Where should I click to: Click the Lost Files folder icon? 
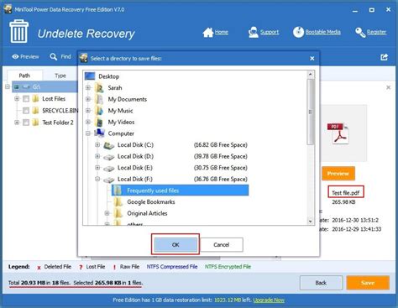pyautogui.click(x=35, y=98)
